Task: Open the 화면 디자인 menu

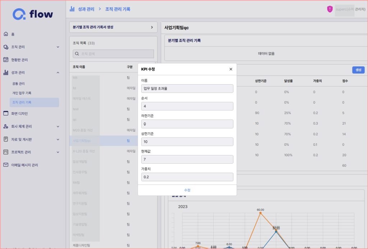Action: 19,113
